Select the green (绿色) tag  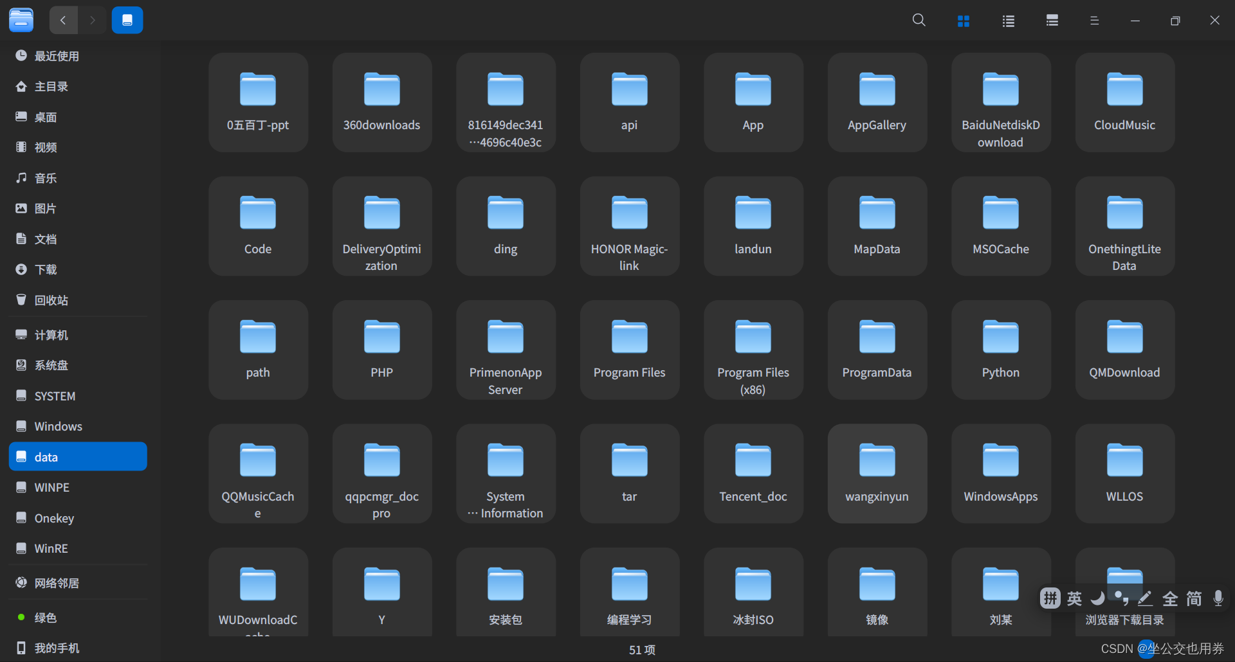pyautogui.click(x=78, y=618)
